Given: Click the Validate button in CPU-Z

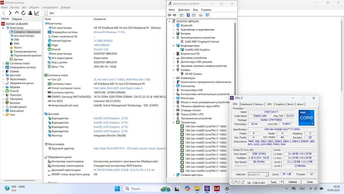Looking at the screenshot, I should 292,182.
